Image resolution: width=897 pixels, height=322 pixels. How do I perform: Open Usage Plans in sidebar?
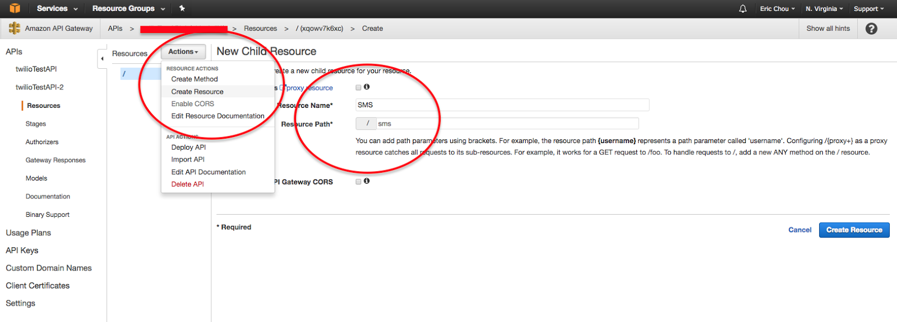[28, 233]
